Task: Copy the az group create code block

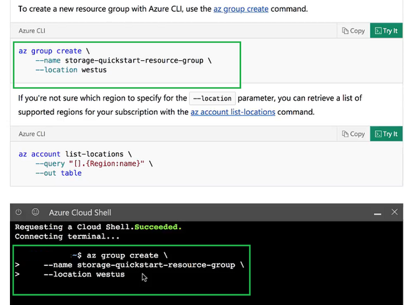Action: 353,30
